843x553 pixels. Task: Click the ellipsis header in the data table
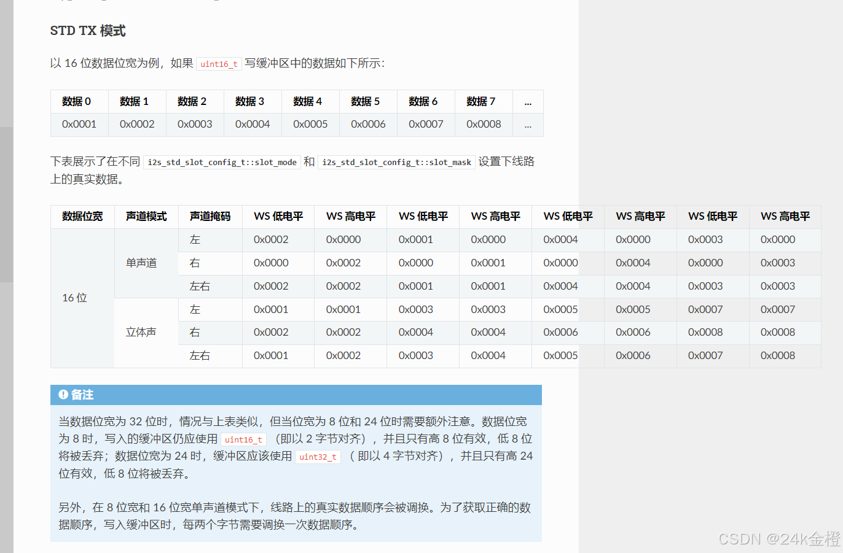point(528,101)
